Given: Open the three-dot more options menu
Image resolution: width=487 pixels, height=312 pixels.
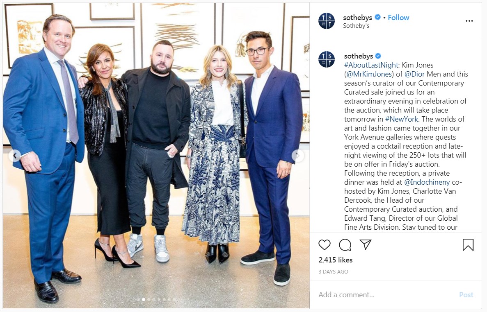Looking at the screenshot, I should click(469, 21).
